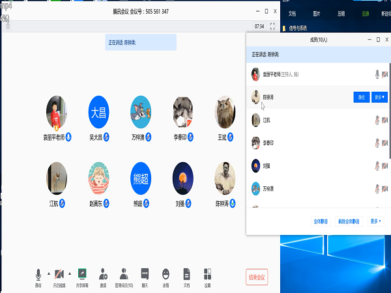The height and width of the screenshot is (293, 391).
Task: Open 信号与系统 folder in the background window
Action: click(x=295, y=28)
